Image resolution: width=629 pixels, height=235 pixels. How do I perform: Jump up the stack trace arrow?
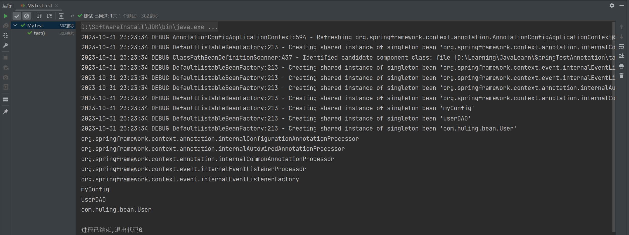(621, 27)
